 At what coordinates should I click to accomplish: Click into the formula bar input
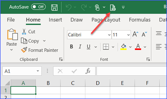132,71
